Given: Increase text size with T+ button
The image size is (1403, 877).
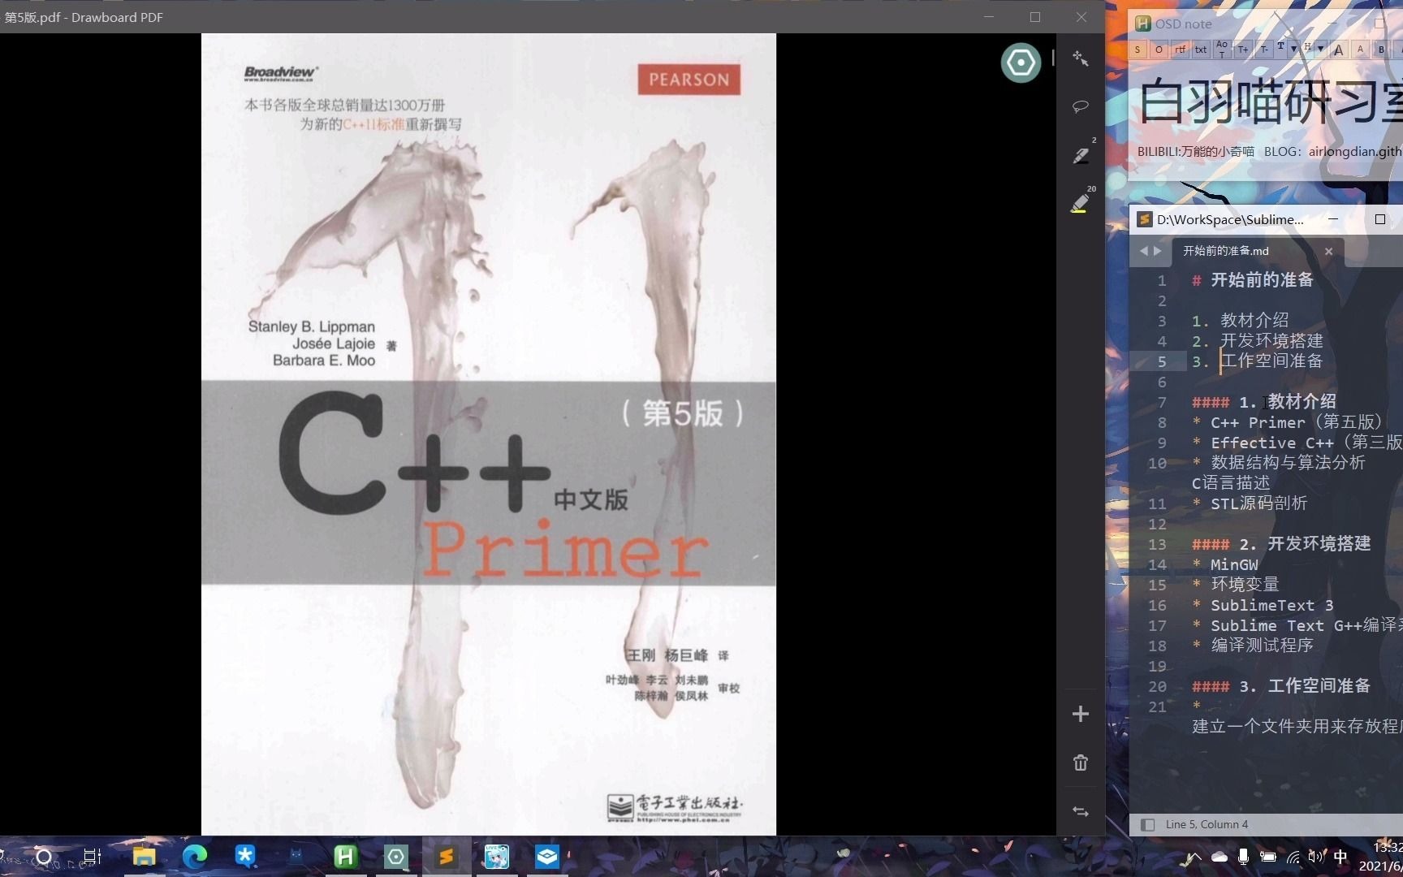Looking at the screenshot, I should point(1243,50).
